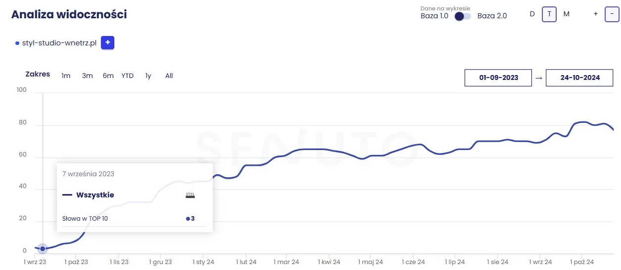Show the All time range

(169, 76)
